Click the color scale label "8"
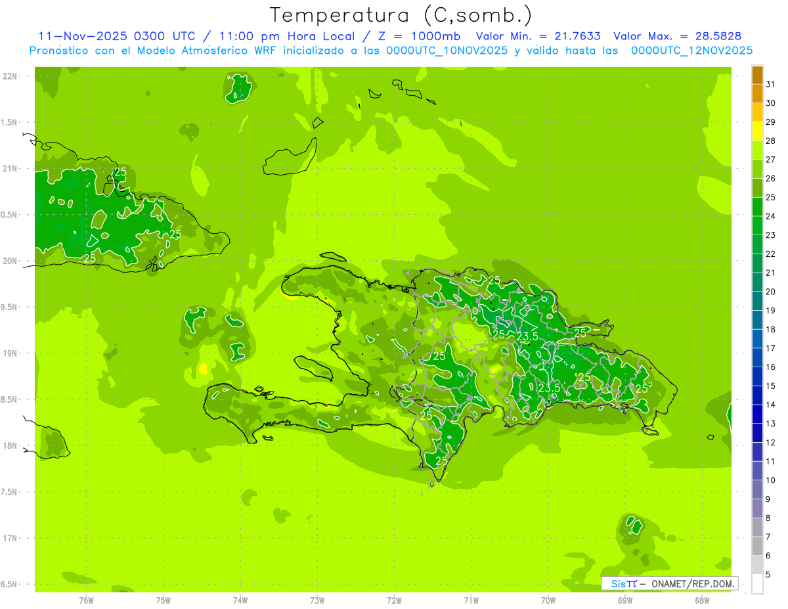 point(768,518)
